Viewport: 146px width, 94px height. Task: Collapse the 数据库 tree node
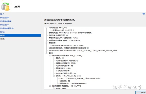46,43
